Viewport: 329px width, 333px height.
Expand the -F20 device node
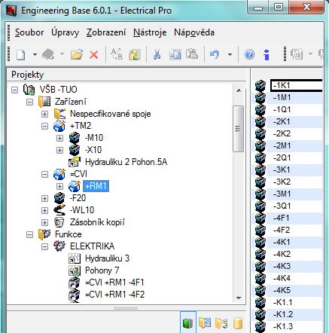coord(45,198)
